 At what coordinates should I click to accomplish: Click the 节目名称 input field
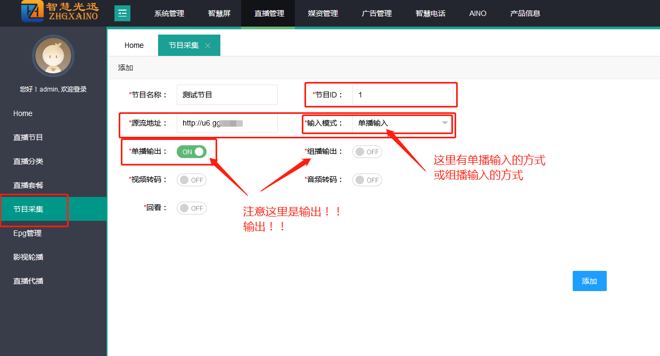pyautogui.click(x=227, y=95)
